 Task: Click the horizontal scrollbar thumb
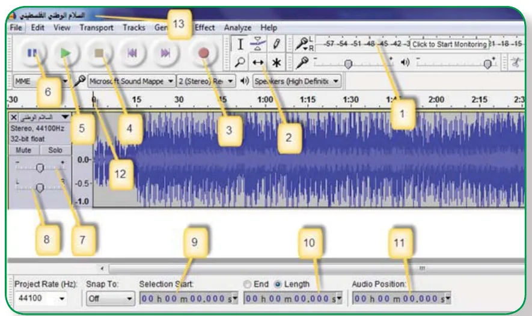pyautogui.click(x=317, y=269)
